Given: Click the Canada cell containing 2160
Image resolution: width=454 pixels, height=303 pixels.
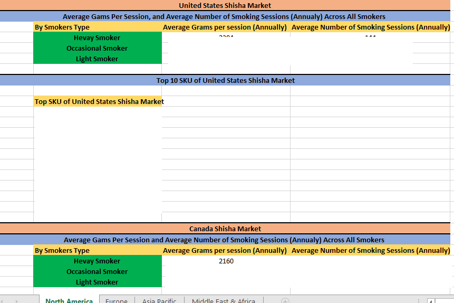Looking at the screenshot, I should pos(226,261).
